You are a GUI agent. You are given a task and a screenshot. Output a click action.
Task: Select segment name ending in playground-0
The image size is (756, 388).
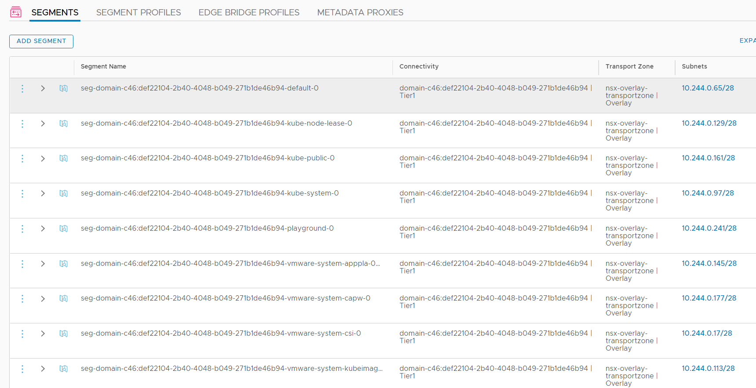(x=207, y=228)
